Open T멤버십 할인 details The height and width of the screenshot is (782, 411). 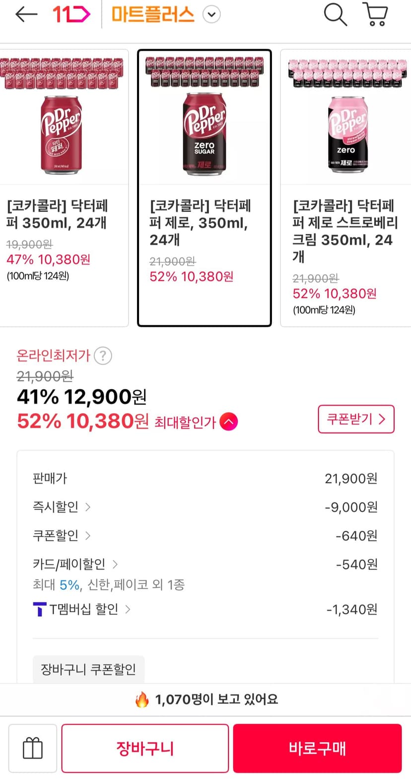[x=82, y=609]
